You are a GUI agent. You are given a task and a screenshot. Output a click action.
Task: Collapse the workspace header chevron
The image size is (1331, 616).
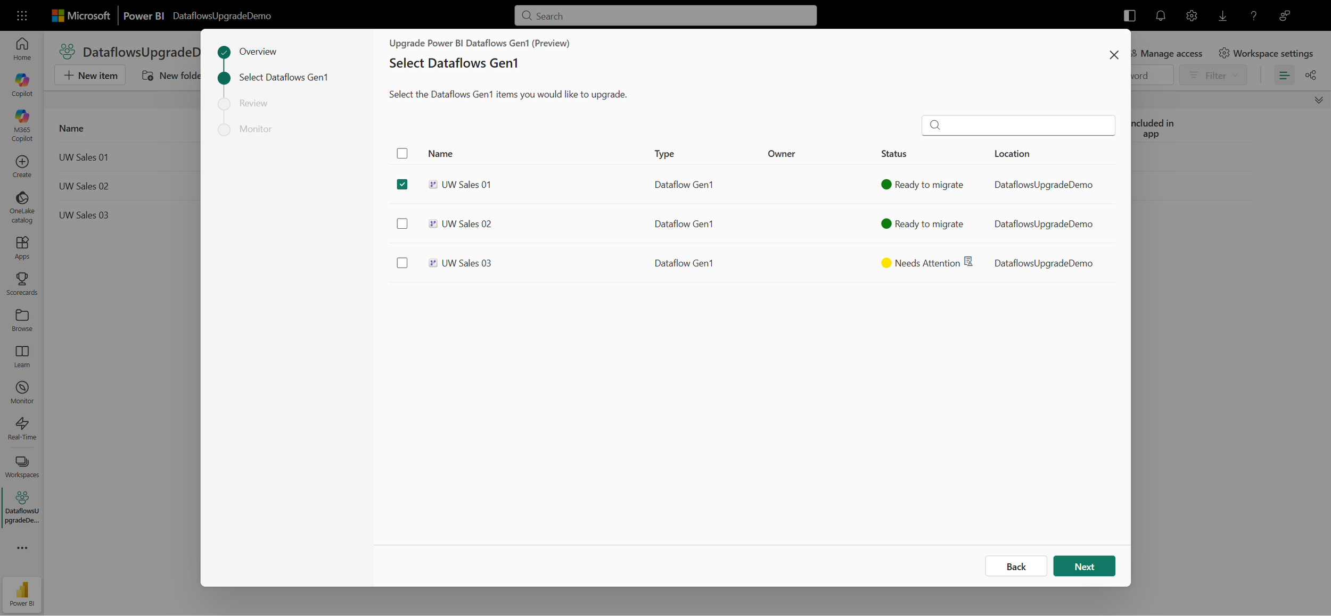point(1318,100)
